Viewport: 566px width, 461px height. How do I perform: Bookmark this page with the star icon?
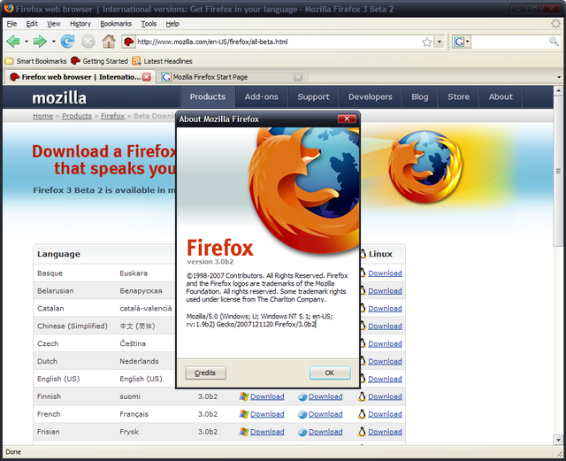[427, 42]
